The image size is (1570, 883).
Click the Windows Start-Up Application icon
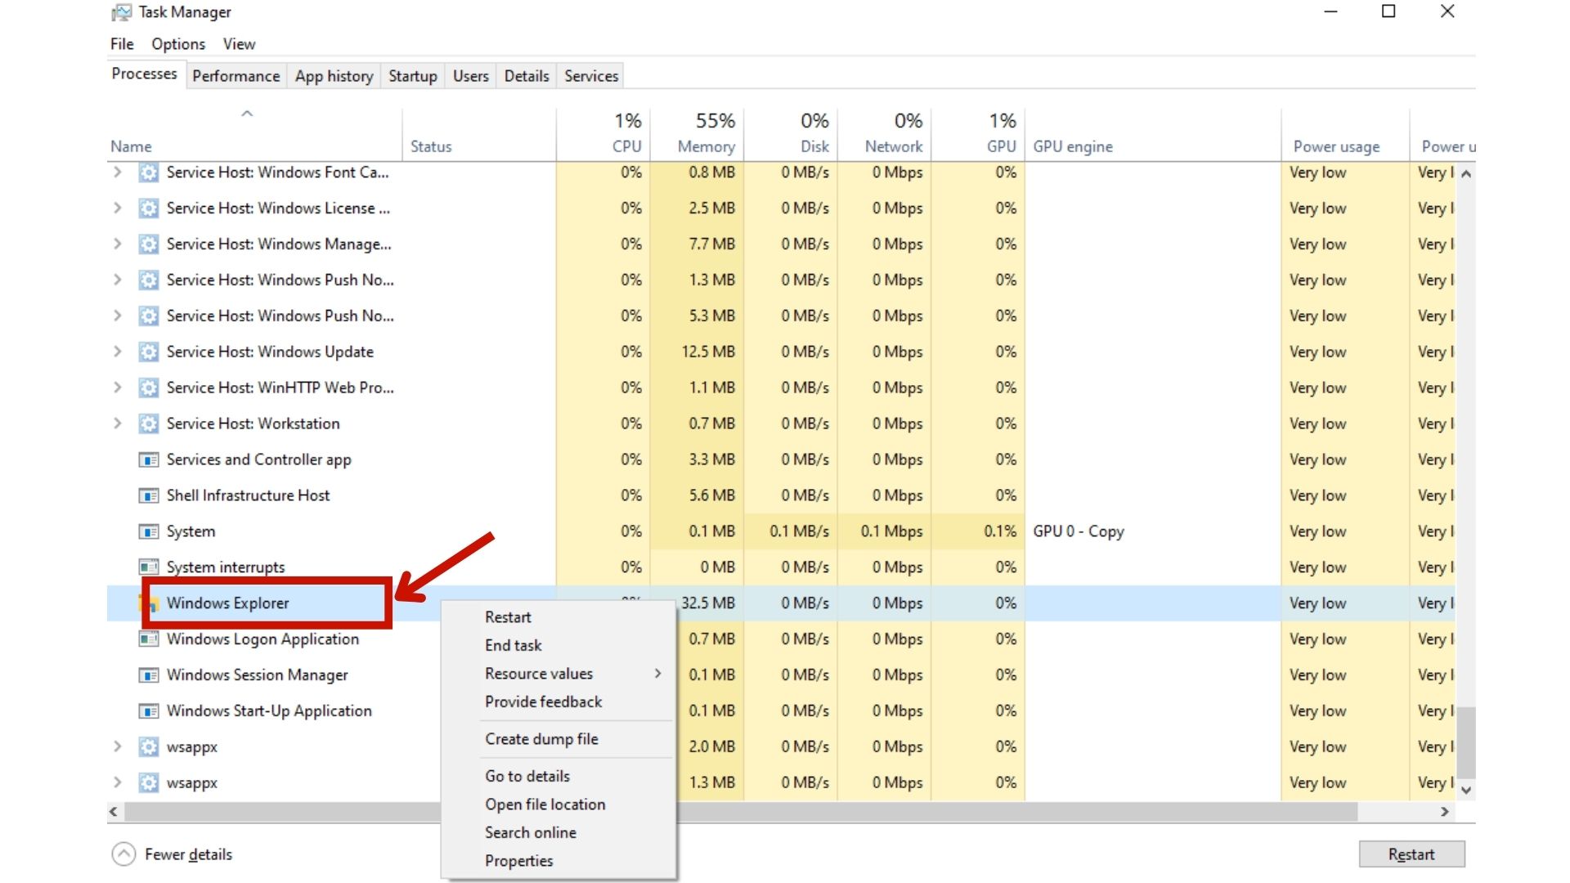click(x=148, y=710)
